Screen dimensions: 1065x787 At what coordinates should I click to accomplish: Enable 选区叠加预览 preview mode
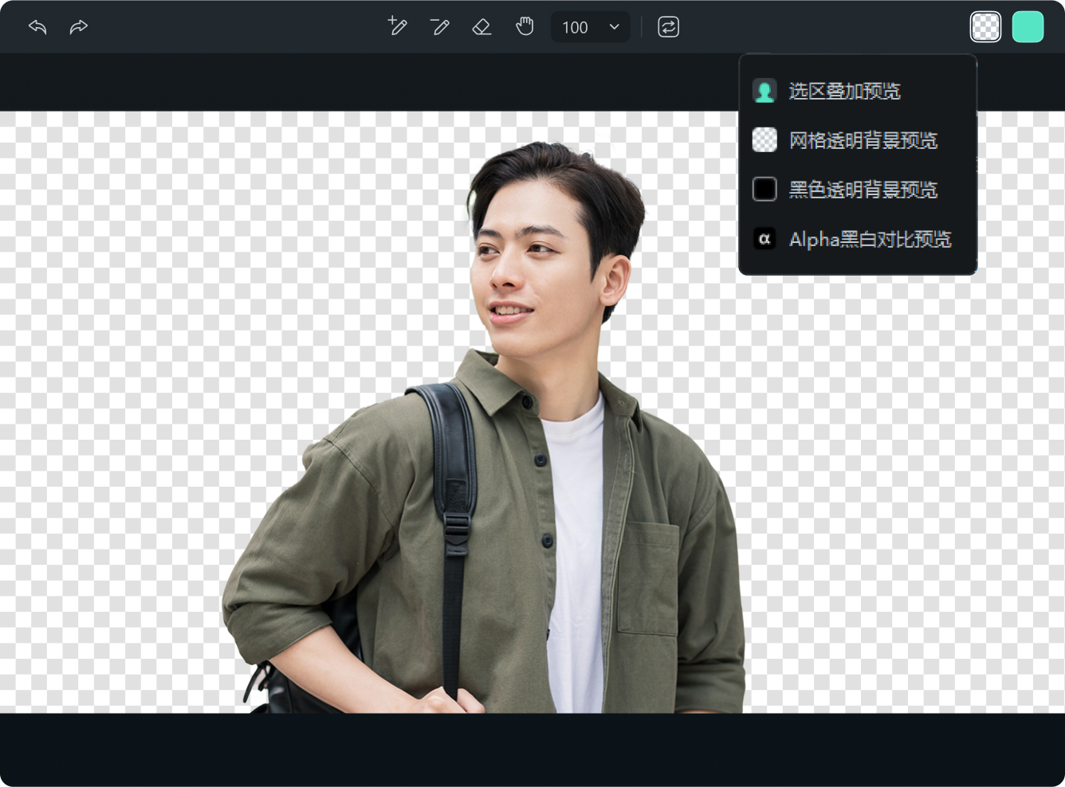point(843,91)
